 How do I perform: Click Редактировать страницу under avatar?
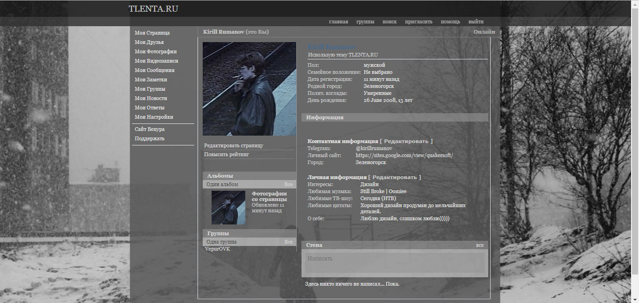[233, 145]
